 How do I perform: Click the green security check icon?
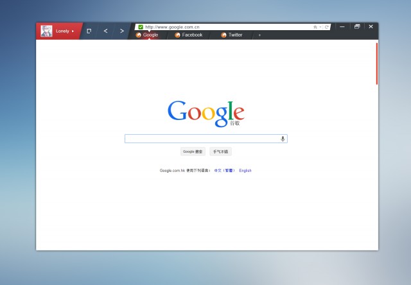click(141, 27)
